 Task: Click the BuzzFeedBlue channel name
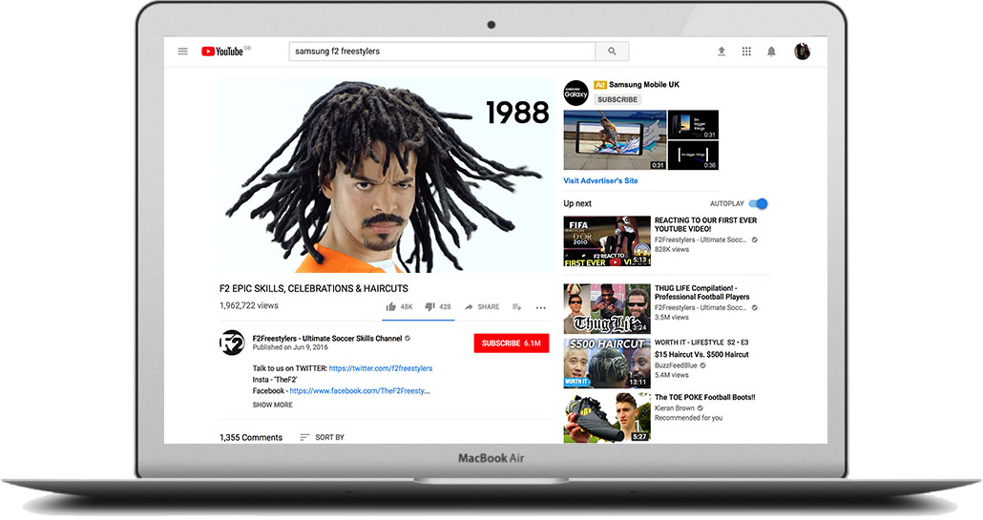point(676,365)
